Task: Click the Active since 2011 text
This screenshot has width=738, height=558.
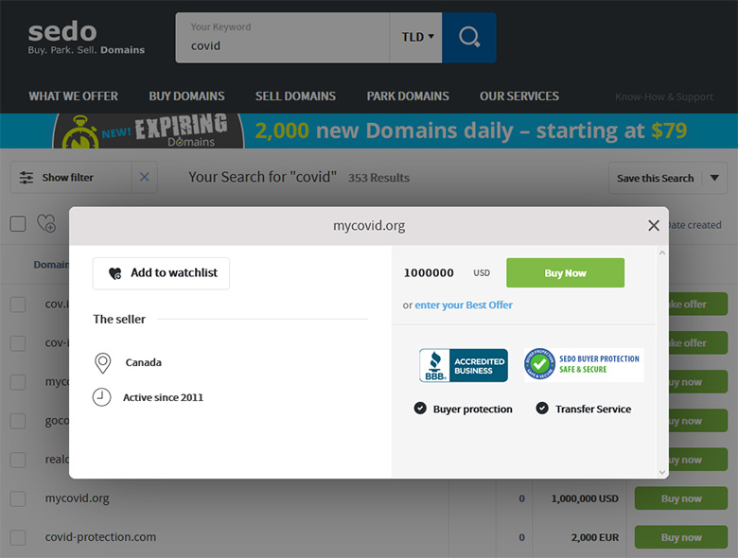Action: (164, 397)
